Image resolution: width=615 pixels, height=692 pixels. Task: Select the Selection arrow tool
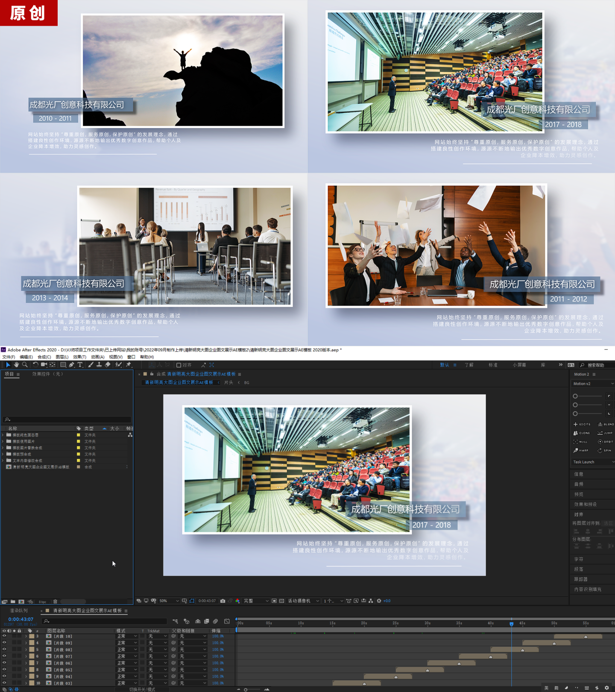pyautogui.click(x=8, y=365)
